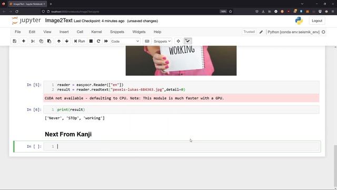Image resolution: width=337 pixels, height=190 pixels.
Task: Rename the notebook title Image2Text
Action: click(x=58, y=21)
